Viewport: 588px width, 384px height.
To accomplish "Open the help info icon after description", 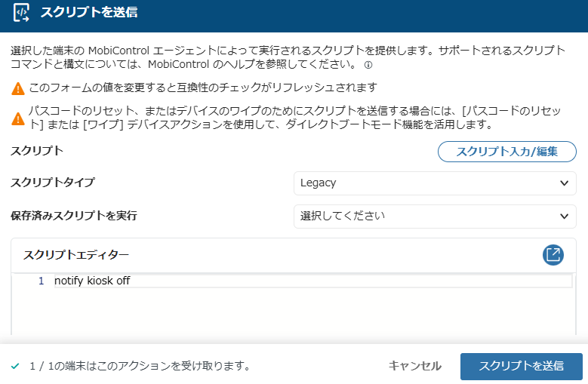I will 368,65.
